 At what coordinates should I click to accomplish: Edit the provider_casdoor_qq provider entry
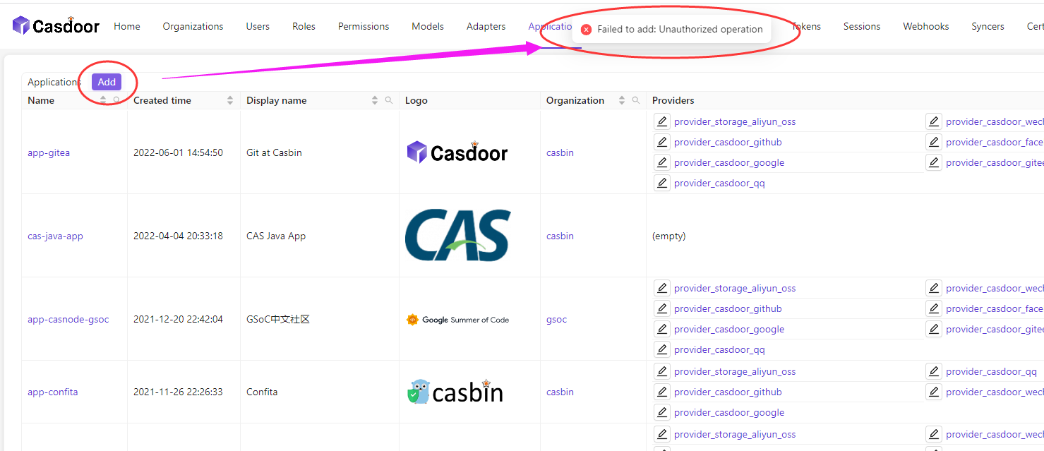tap(661, 182)
